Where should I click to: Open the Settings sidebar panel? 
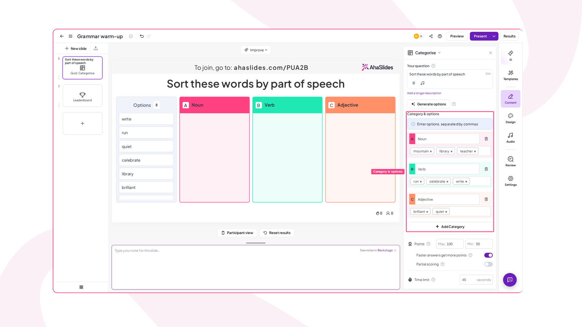point(510,181)
